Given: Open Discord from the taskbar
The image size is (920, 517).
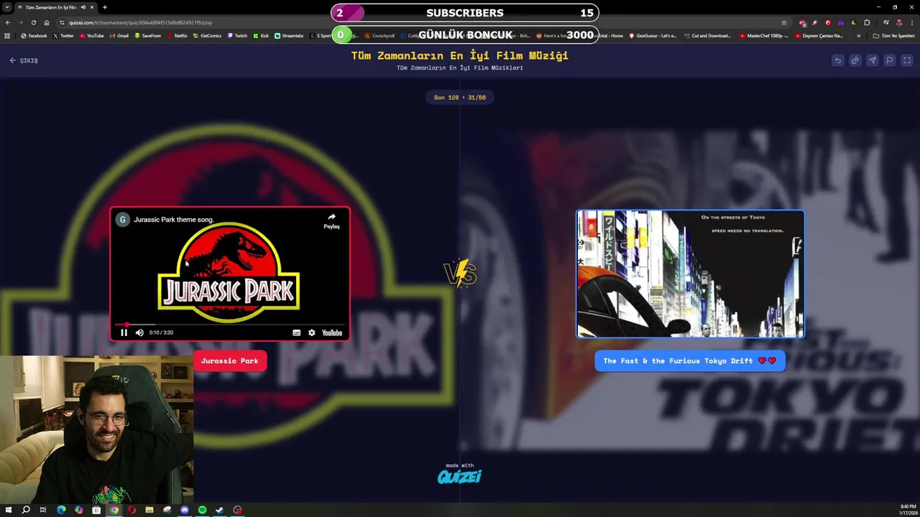Looking at the screenshot, I should coord(185,510).
